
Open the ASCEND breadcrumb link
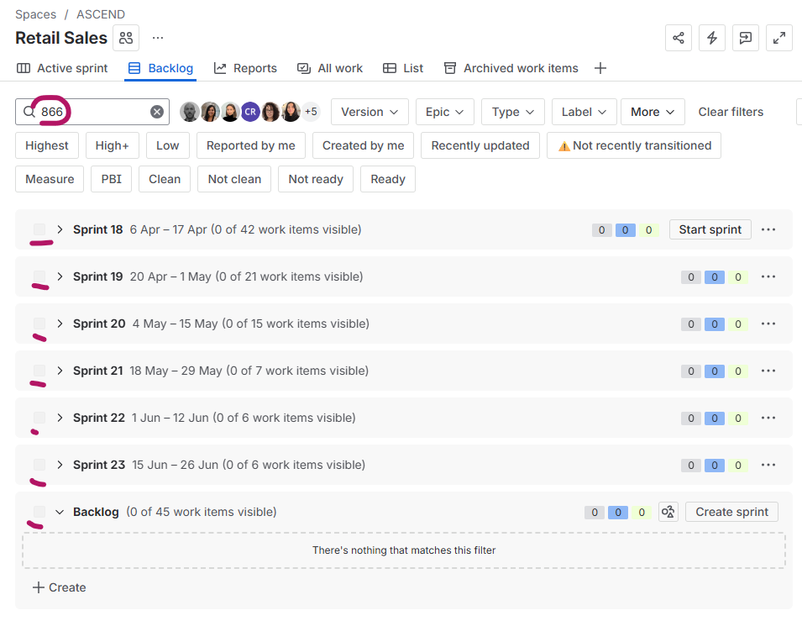tap(101, 14)
